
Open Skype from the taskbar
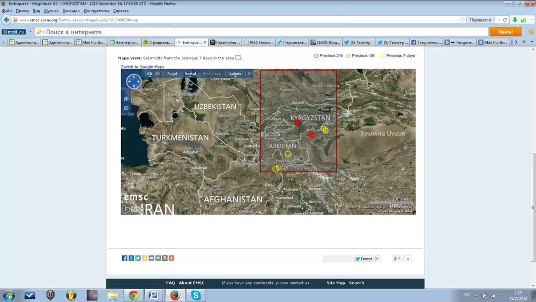pyautogui.click(x=196, y=295)
